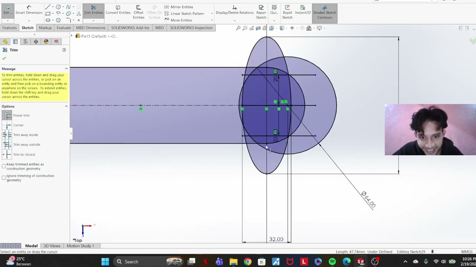
Task: Select Trim away inside option
Action: point(20,135)
